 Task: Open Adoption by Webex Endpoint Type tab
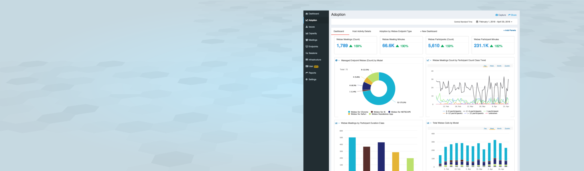[x=395, y=31]
